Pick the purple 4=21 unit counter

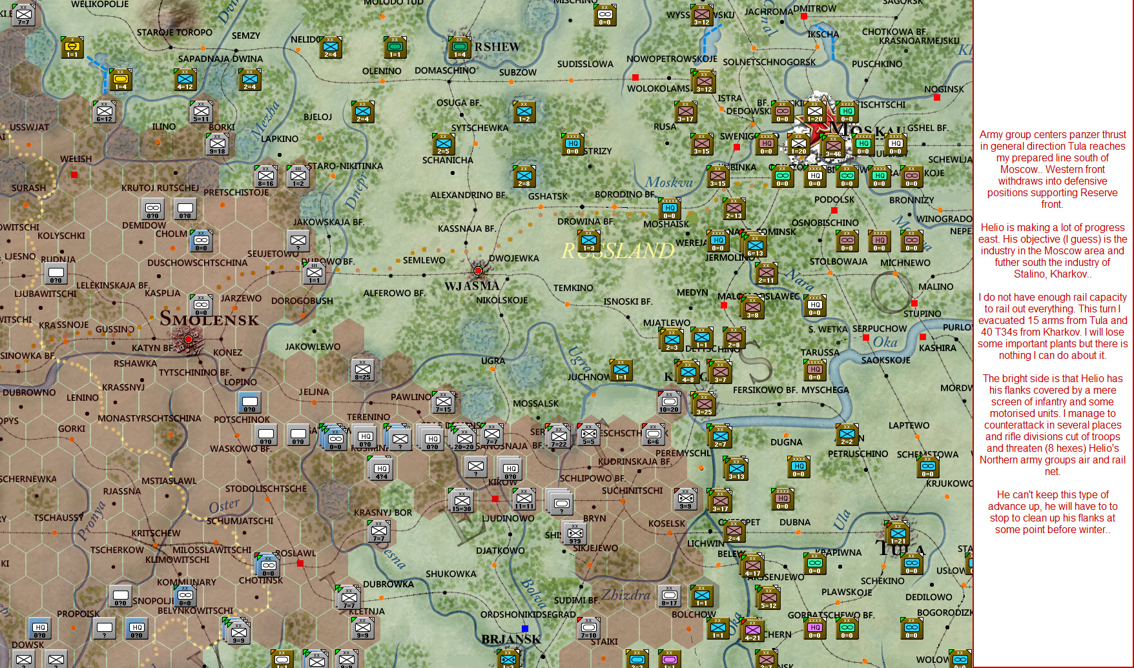point(752,630)
